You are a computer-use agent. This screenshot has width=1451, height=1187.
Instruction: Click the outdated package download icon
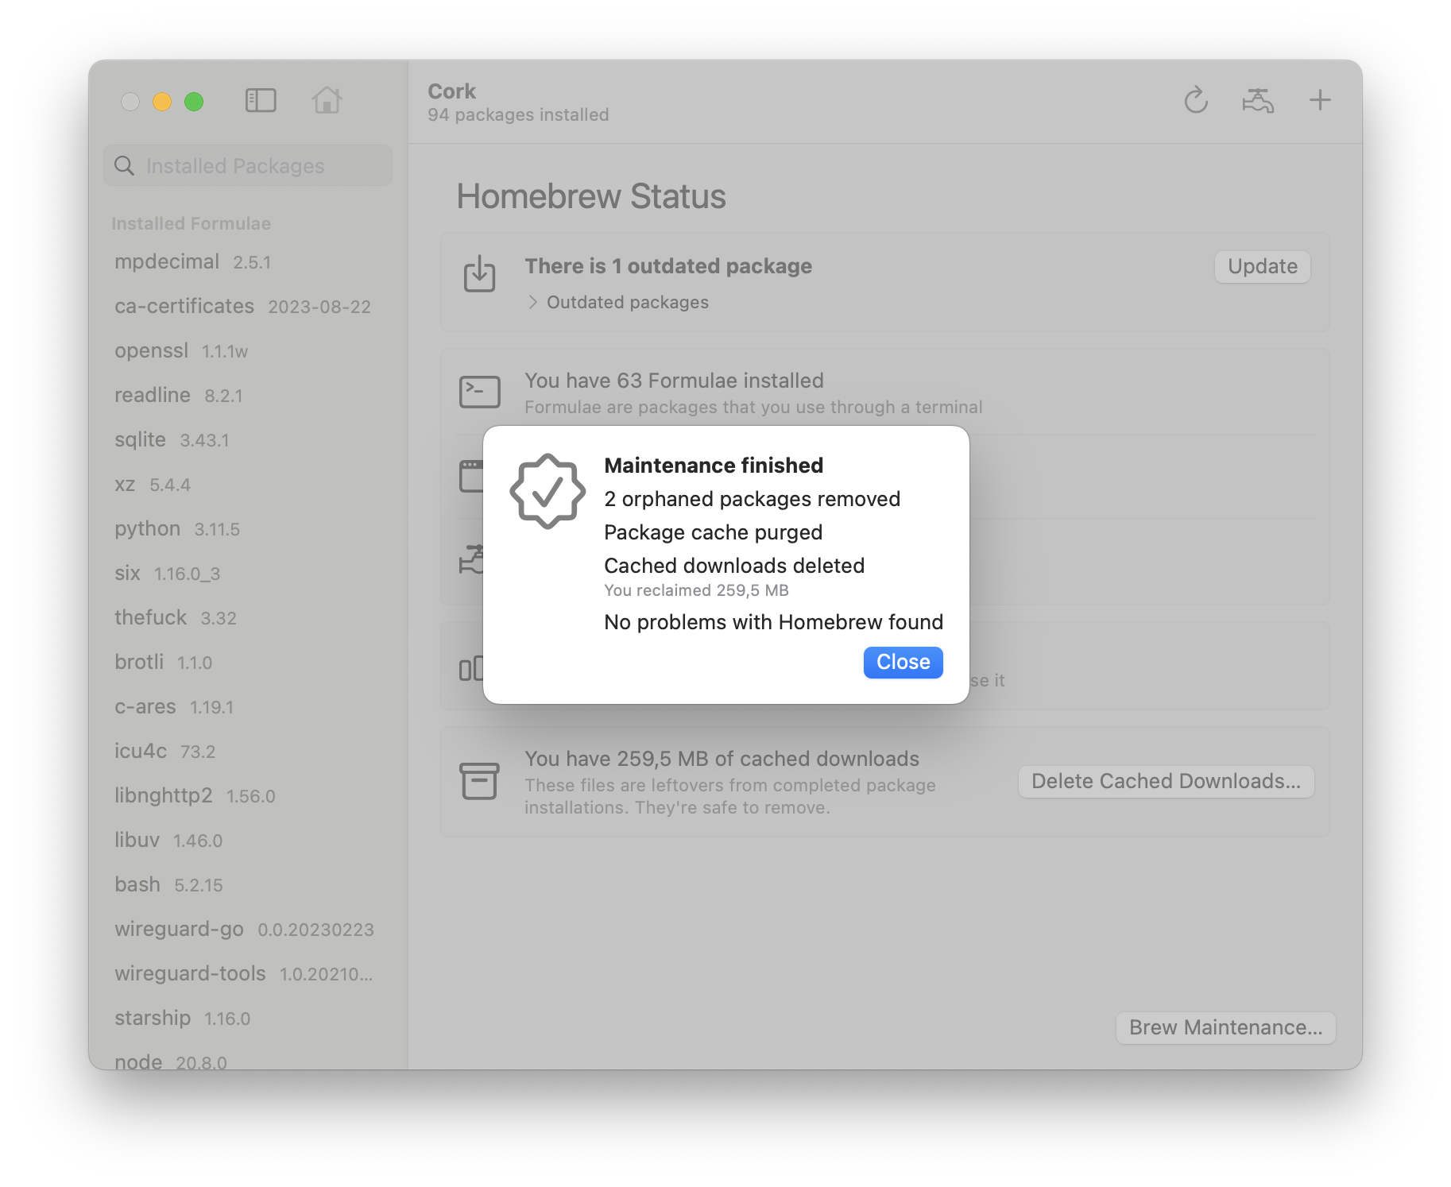(x=480, y=274)
